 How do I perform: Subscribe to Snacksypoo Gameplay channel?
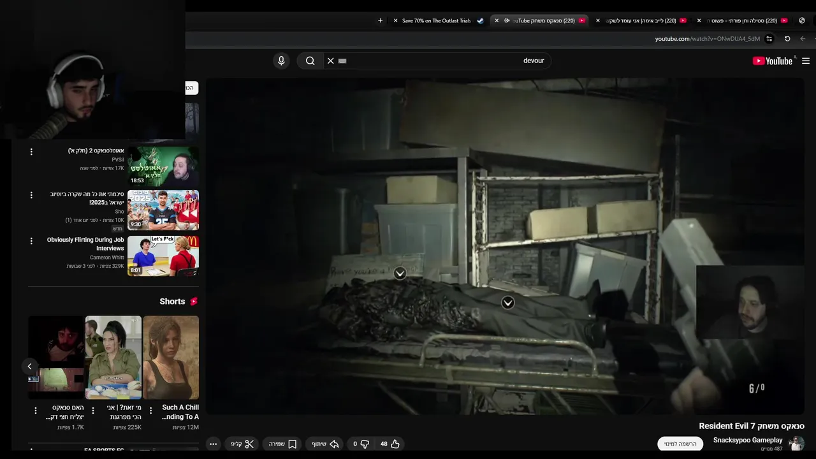[680, 444]
